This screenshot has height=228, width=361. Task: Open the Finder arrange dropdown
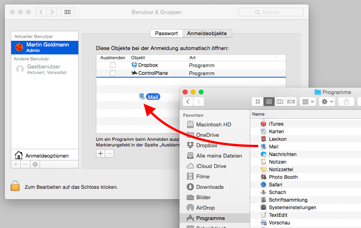[x=308, y=102]
